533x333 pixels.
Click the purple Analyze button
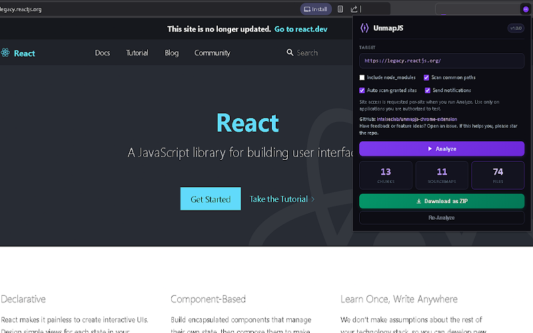[x=442, y=149]
